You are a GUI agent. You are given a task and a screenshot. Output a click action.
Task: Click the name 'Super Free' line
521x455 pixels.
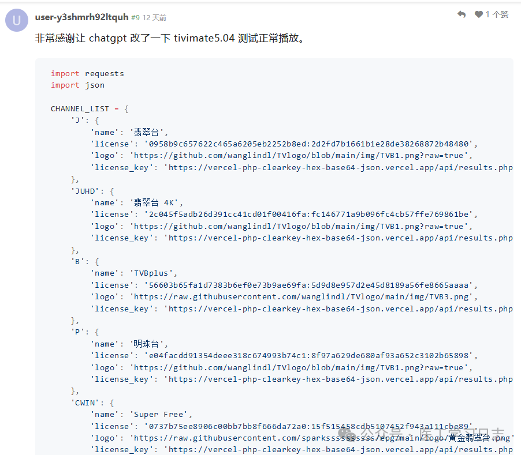pos(142,415)
